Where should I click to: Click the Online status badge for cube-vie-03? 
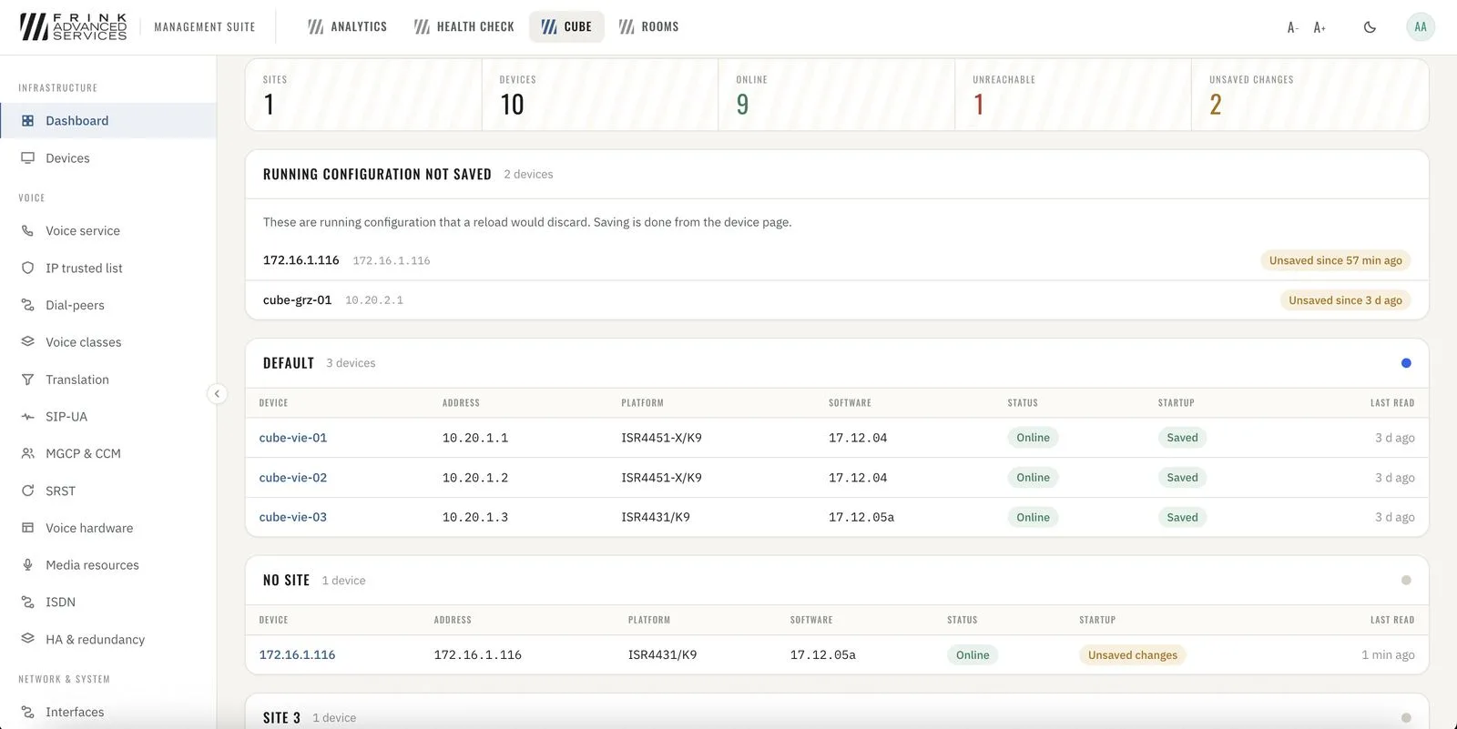[1034, 518]
